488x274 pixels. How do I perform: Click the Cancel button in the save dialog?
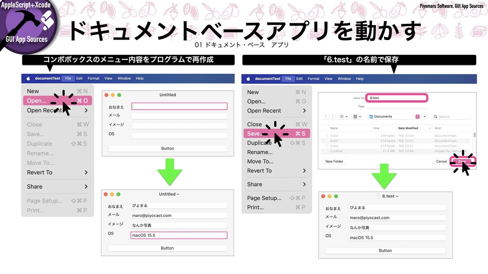[x=442, y=161]
